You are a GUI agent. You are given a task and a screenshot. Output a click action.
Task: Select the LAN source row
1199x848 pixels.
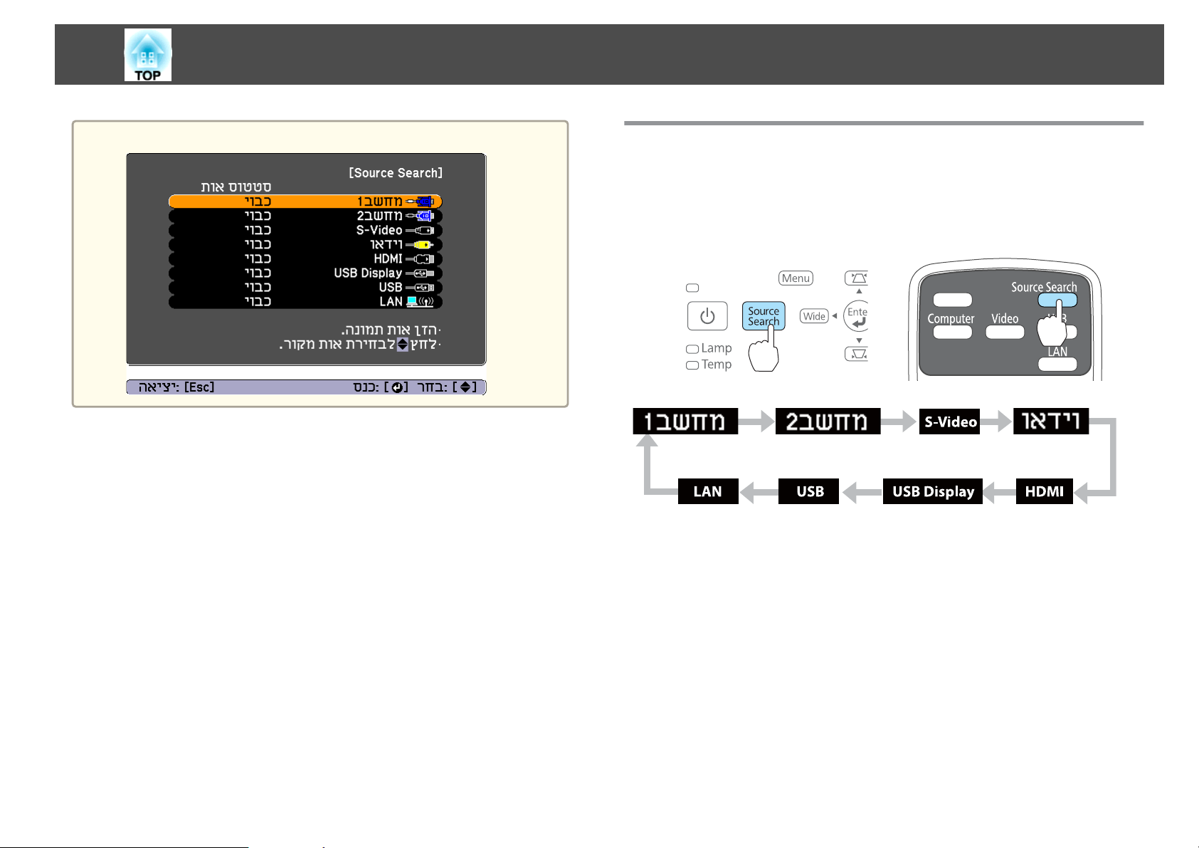click(x=305, y=301)
